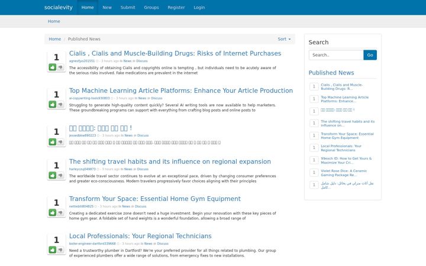The width and height of the screenshot is (426, 266).
Task: Open the non-Latin script headline of third post
Action: [x=100, y=128]
